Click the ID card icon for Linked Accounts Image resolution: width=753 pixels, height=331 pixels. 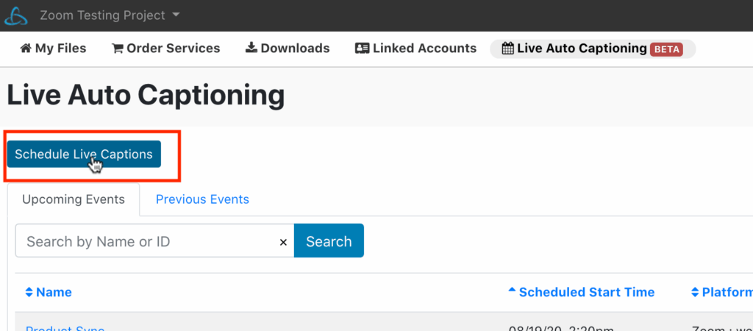tap(362, 49)
